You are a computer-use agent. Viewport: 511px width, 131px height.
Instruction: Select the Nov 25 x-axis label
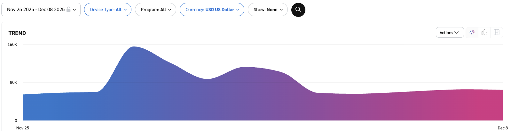pos(23,128)
